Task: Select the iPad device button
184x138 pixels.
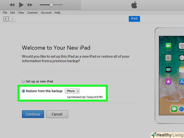Action: pos(134,19)
